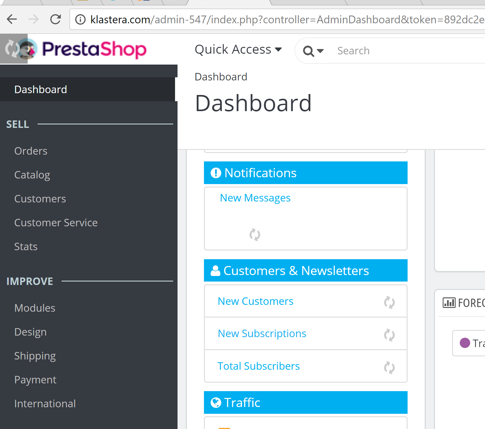Open the New Subscriptions link

(262, 333)
